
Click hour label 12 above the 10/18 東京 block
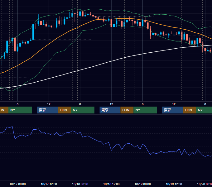(x=111, y=104)
